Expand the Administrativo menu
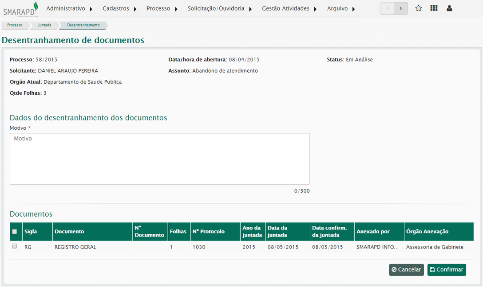Screen dimensions: 483x287 pyautogui.click(x=69, y=9)
